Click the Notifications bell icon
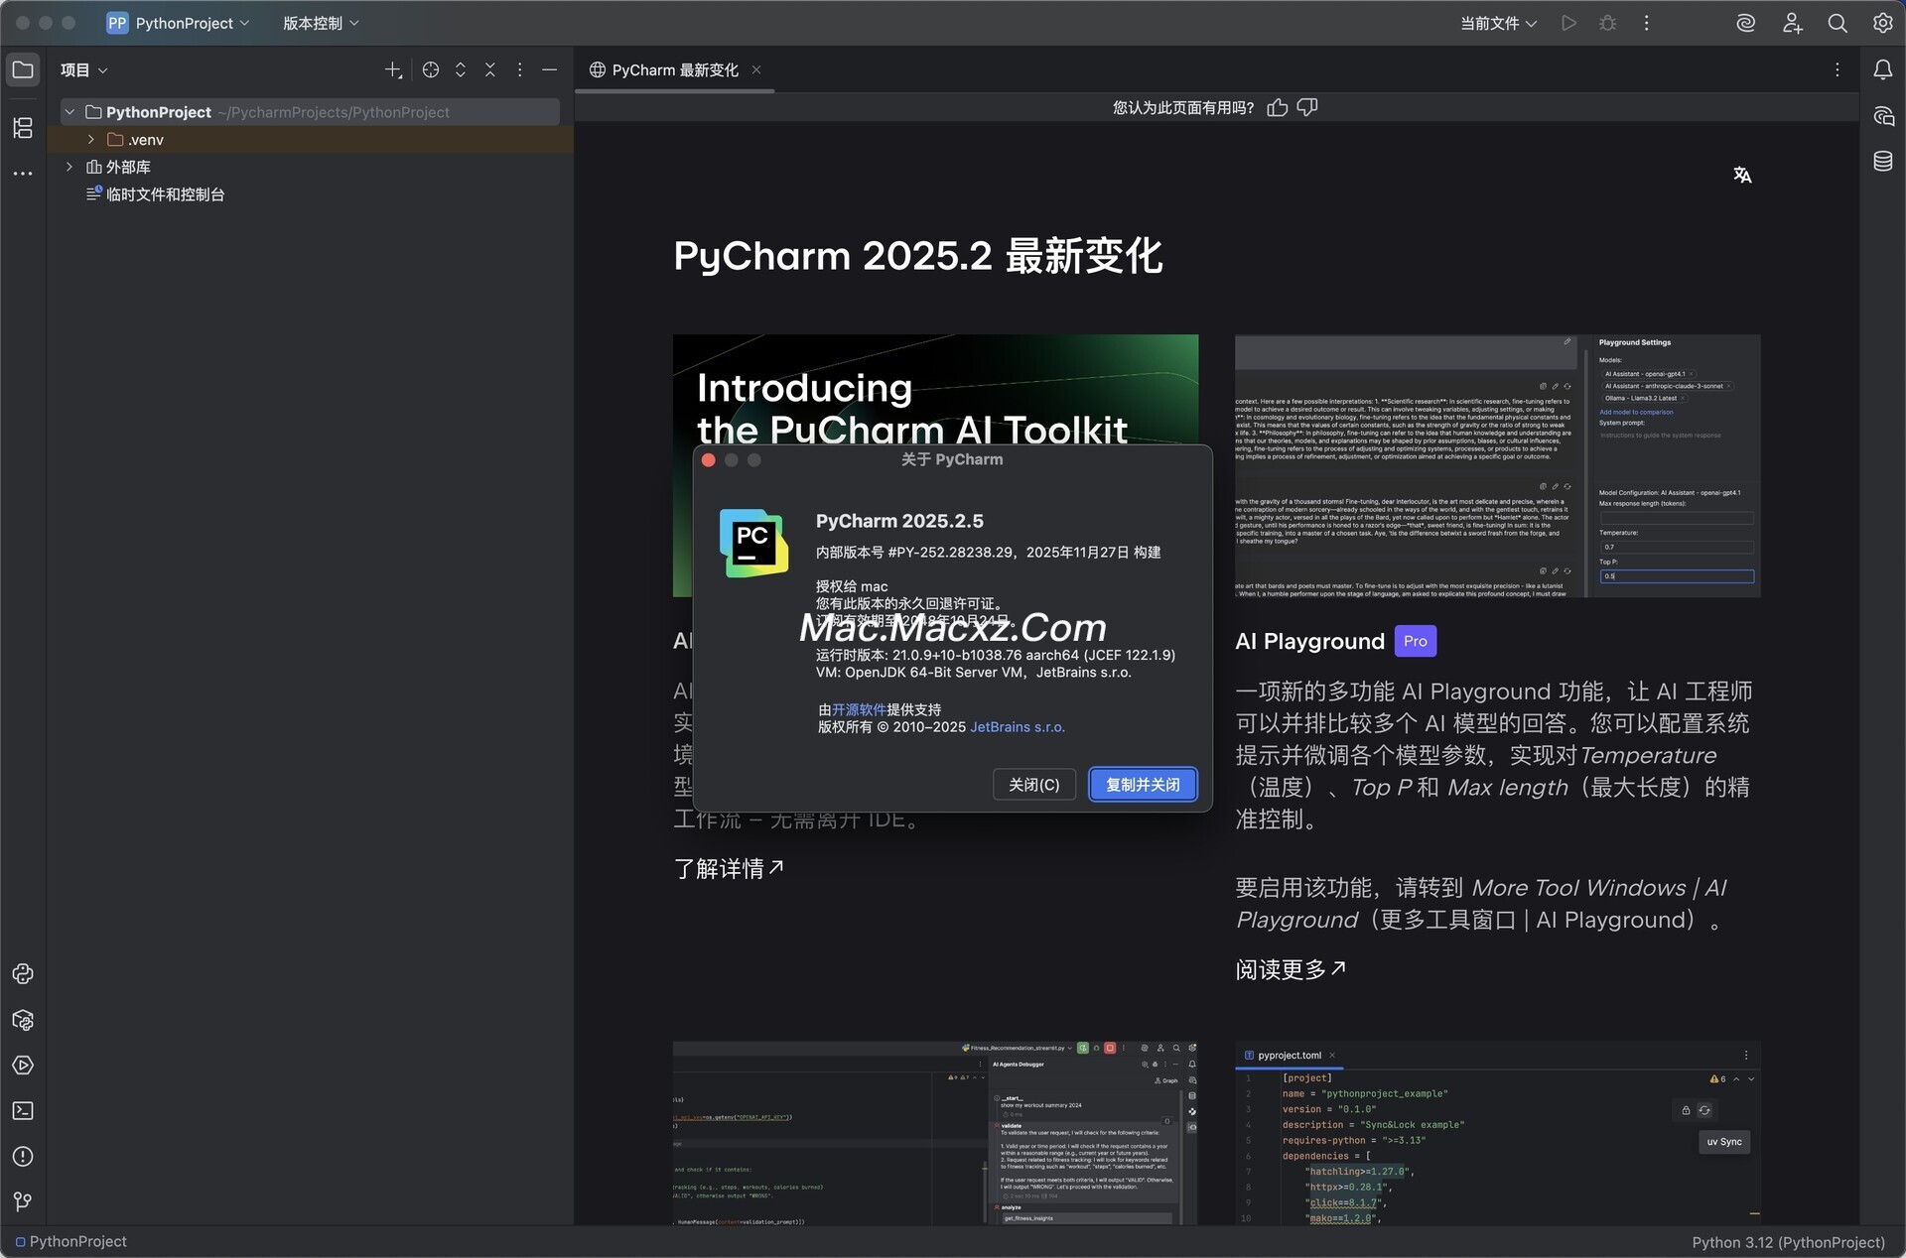The image size is (1906, 1258). tap(1883, 69)
